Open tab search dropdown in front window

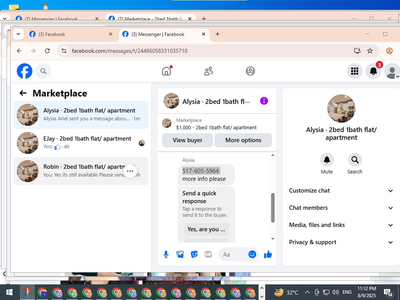coord(18,34)
